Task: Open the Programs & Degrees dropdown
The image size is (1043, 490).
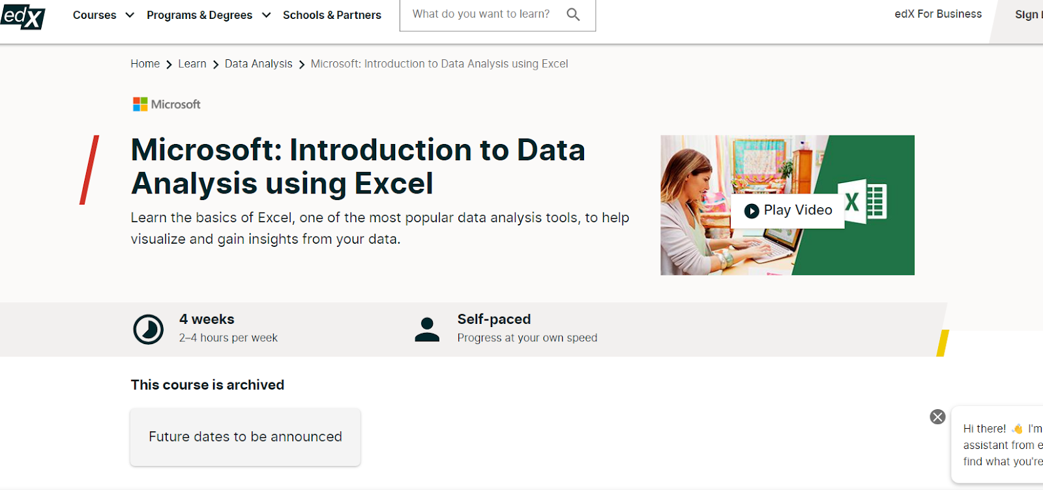Action: pos(207,14)
